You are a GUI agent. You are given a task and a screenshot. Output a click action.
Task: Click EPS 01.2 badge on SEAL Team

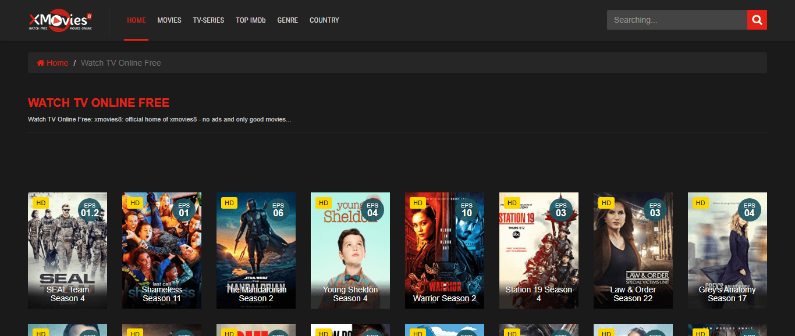tap(90, 209)
